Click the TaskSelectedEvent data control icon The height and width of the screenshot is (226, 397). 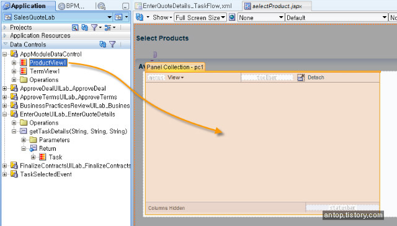14,174
